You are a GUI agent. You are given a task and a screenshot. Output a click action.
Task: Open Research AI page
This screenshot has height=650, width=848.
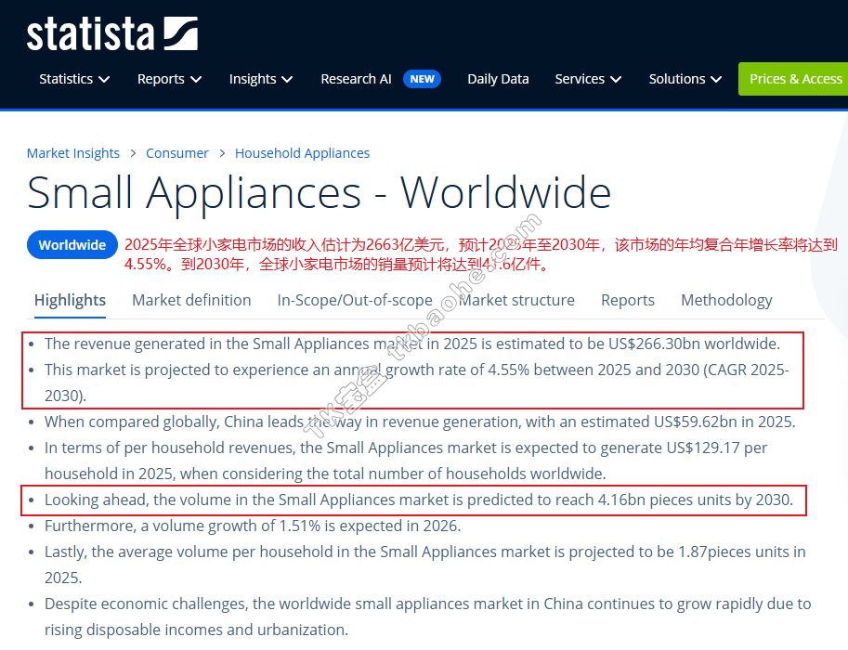tap(356, 79)
